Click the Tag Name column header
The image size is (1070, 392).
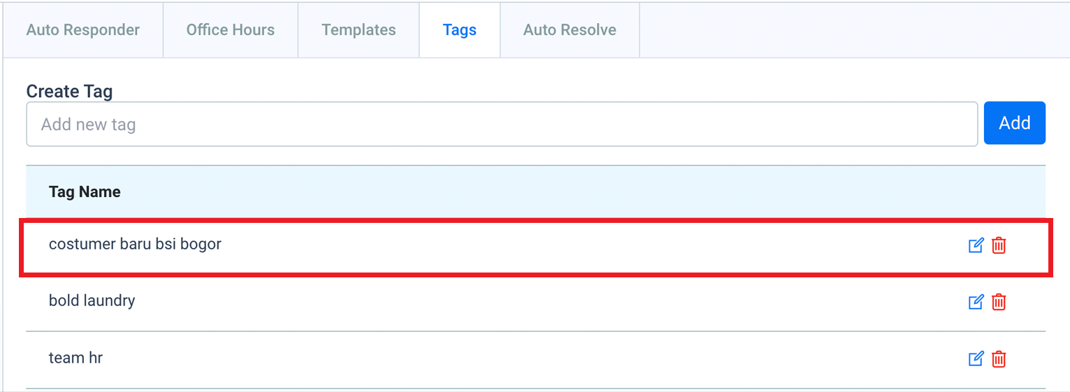click(85, 192)
